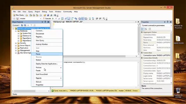Expand the Security folder node
Viewport: 186px width, 104px height.
coord(16,43)
